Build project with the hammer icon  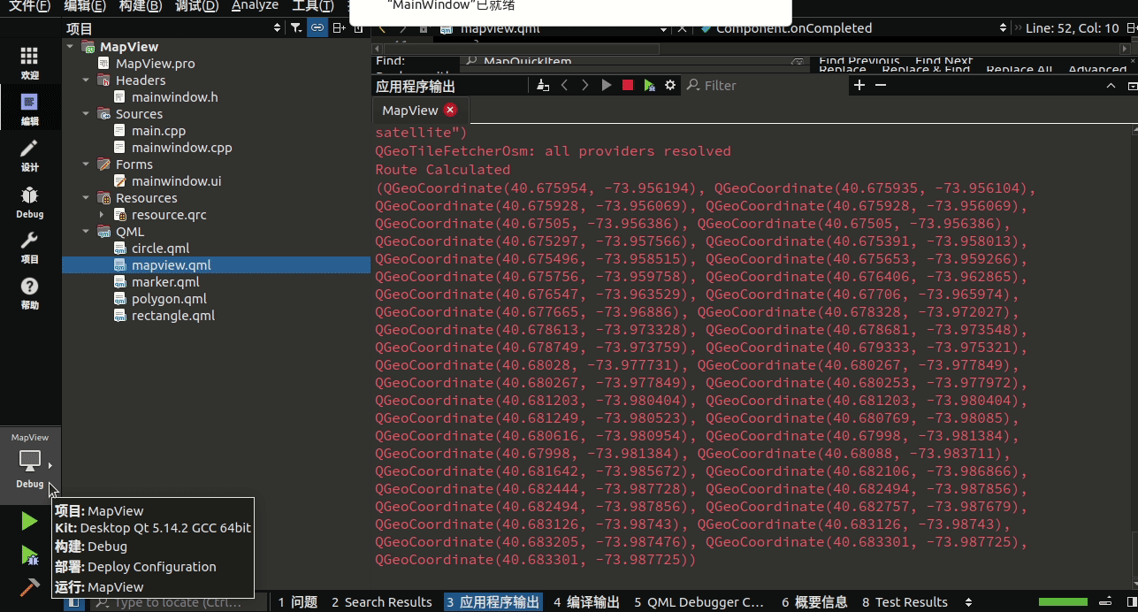click(x=29, y=587)
